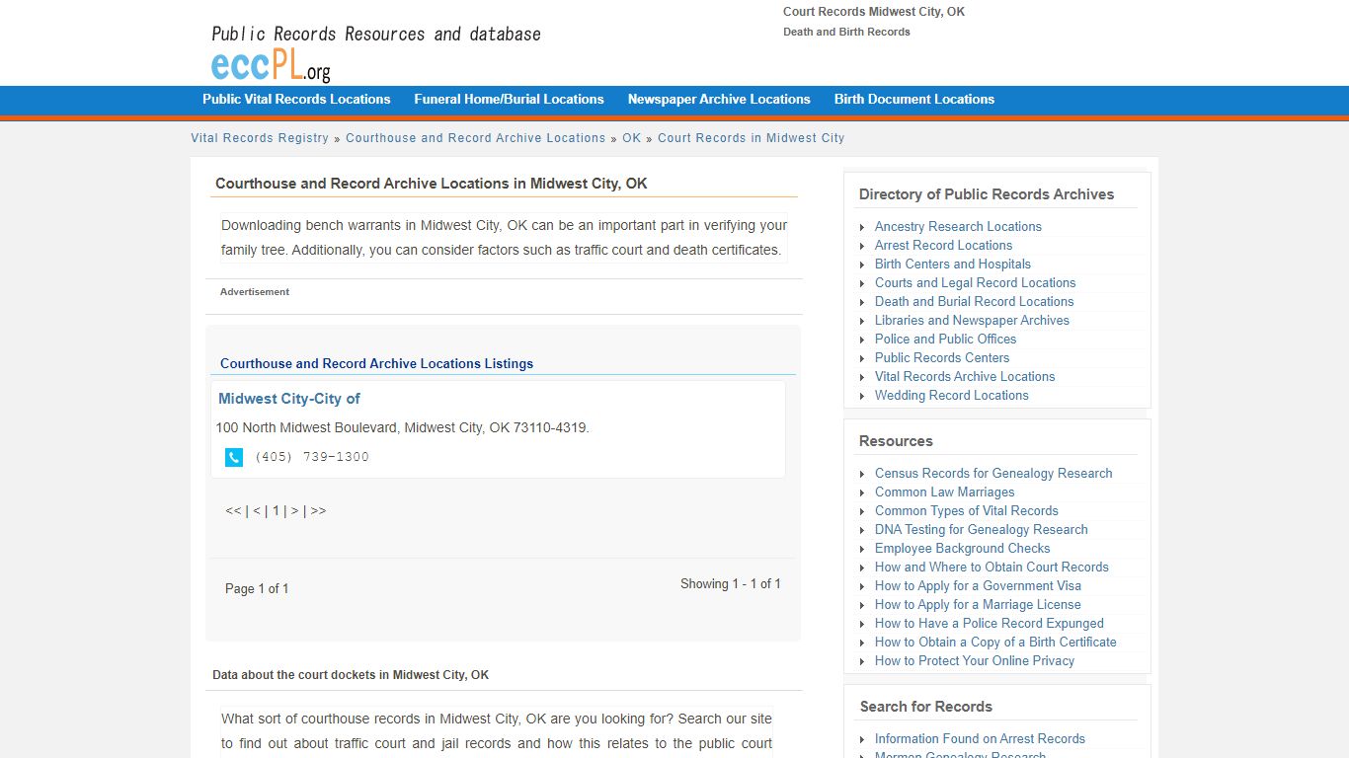The image size is (1349, 758).
Task: Open Arrest Record Locations
Action: coord(943,246)
